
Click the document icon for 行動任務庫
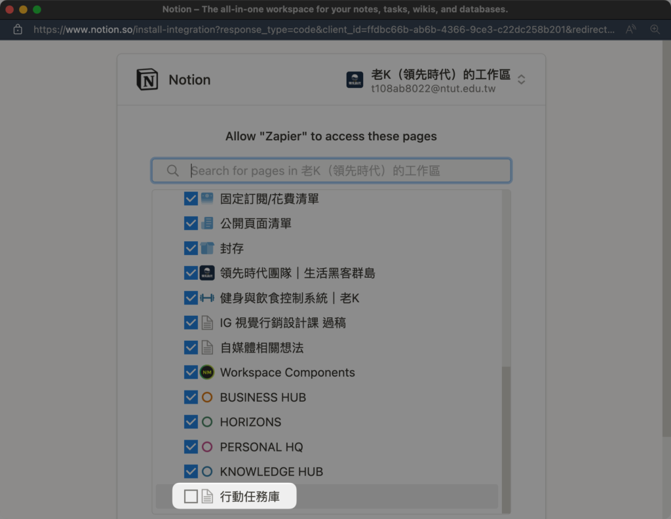207,496
